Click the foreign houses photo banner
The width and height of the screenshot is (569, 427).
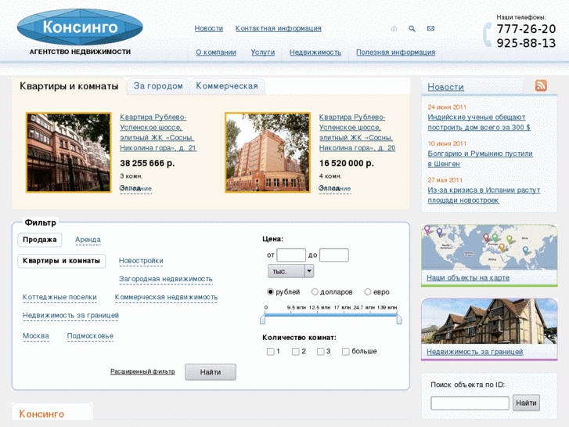pyautogui.click(x=489, y=321)
